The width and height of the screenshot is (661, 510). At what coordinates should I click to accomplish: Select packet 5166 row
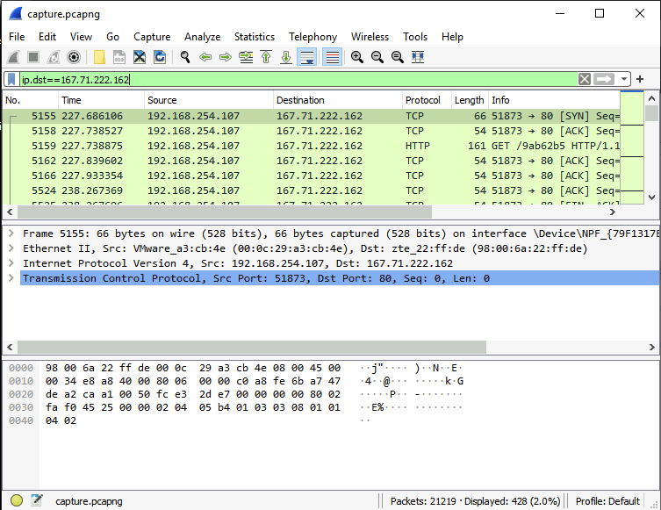[x=312, y=176]
